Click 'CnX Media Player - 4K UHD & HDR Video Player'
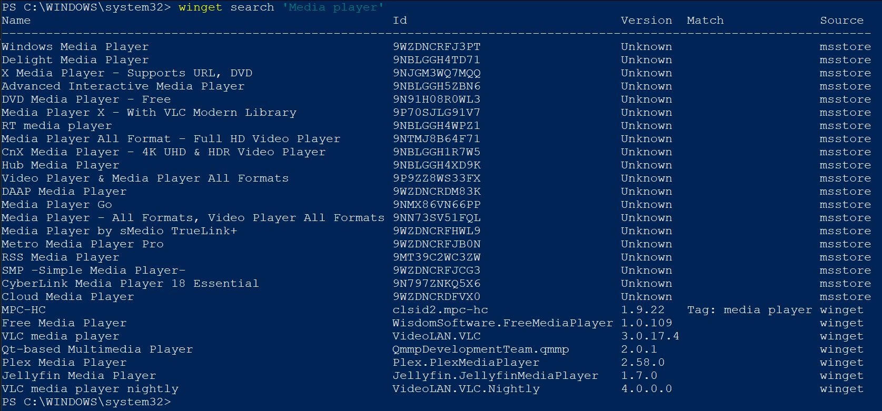The height and width of the screenshot is (411, 882). [164, 152]
